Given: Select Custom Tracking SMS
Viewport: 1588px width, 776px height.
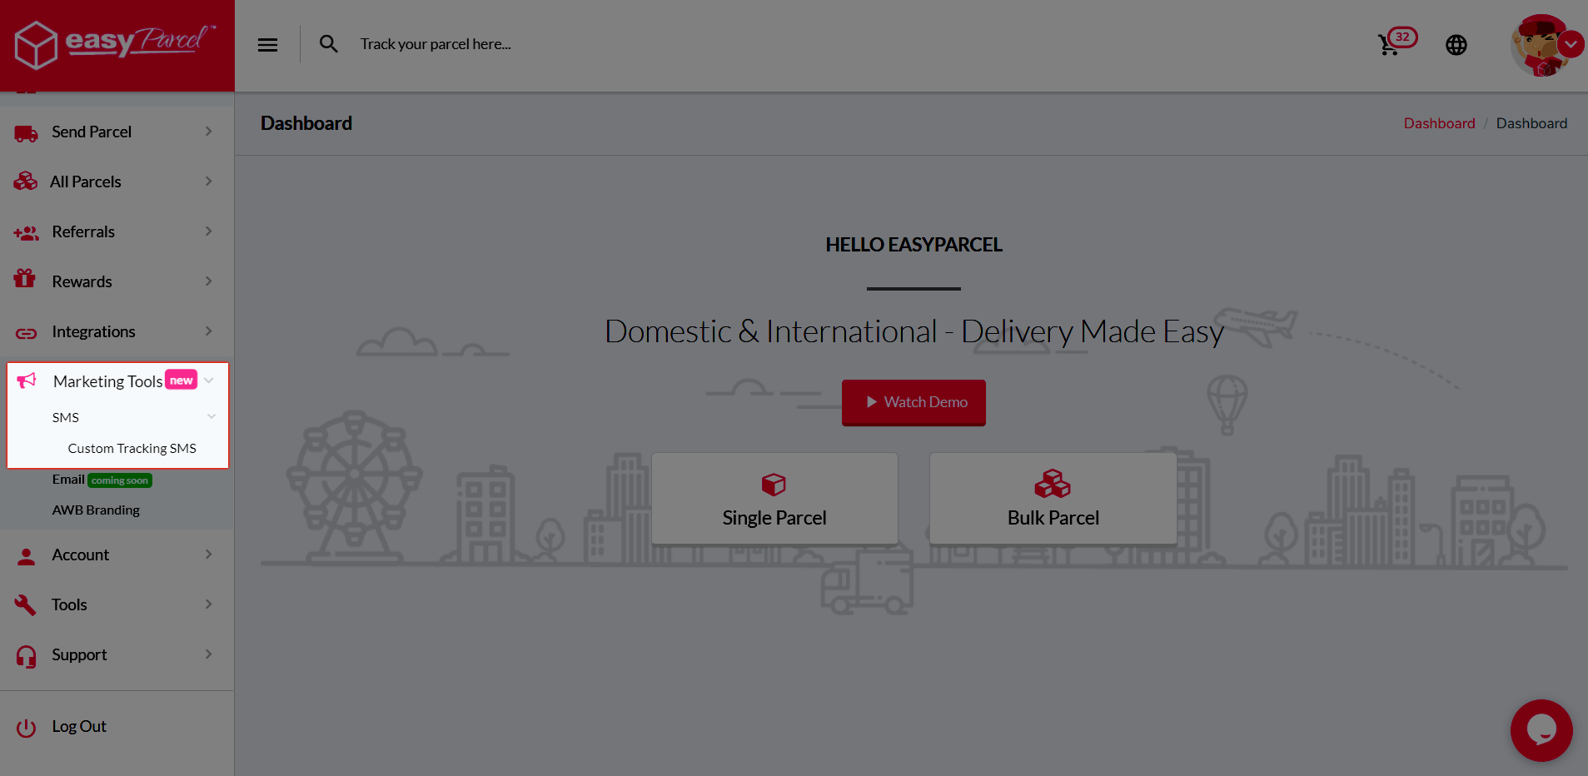Looking at the screenshot, I should 132,448.
